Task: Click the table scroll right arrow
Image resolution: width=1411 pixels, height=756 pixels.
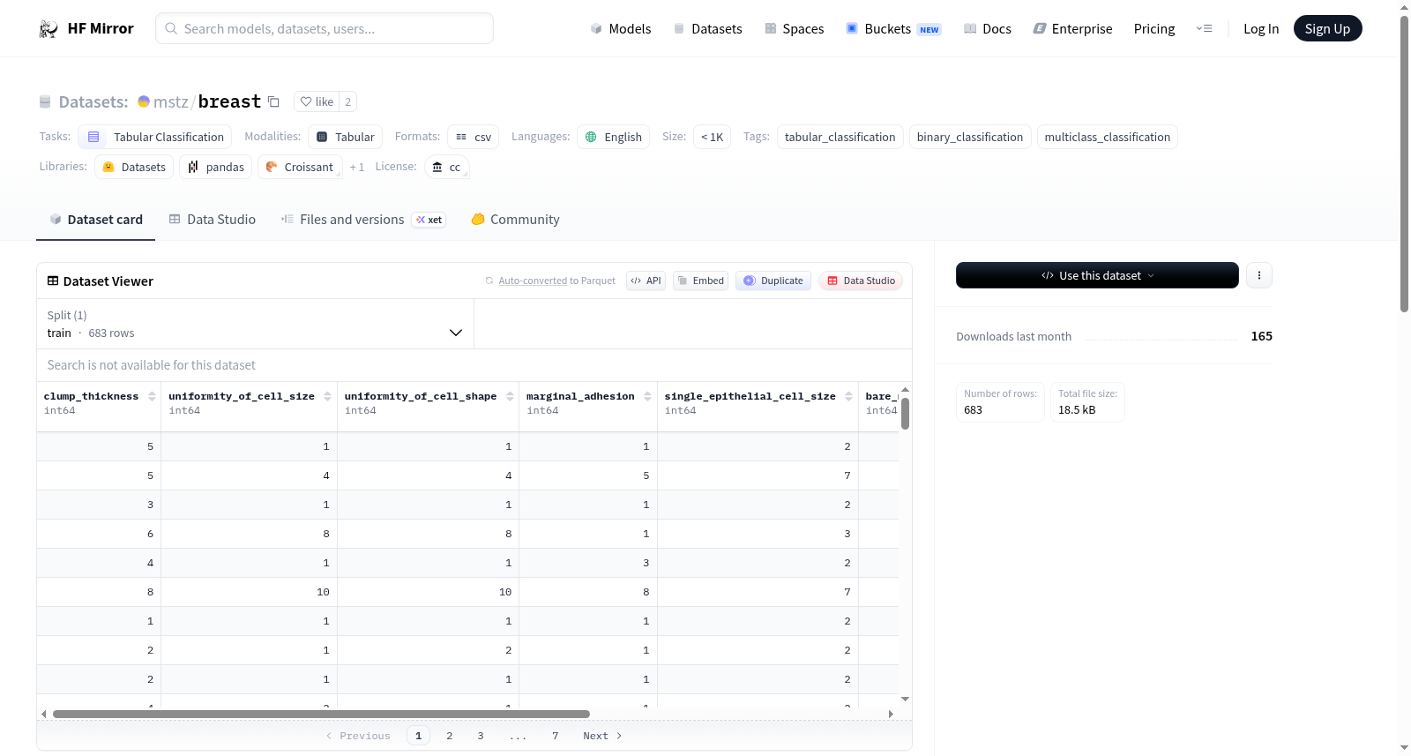Action: click(x=891, y=714)
